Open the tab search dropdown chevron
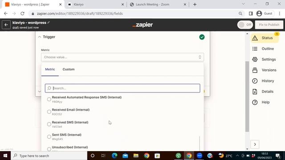The width and height of the screenshot is (285, 160). 244,4
